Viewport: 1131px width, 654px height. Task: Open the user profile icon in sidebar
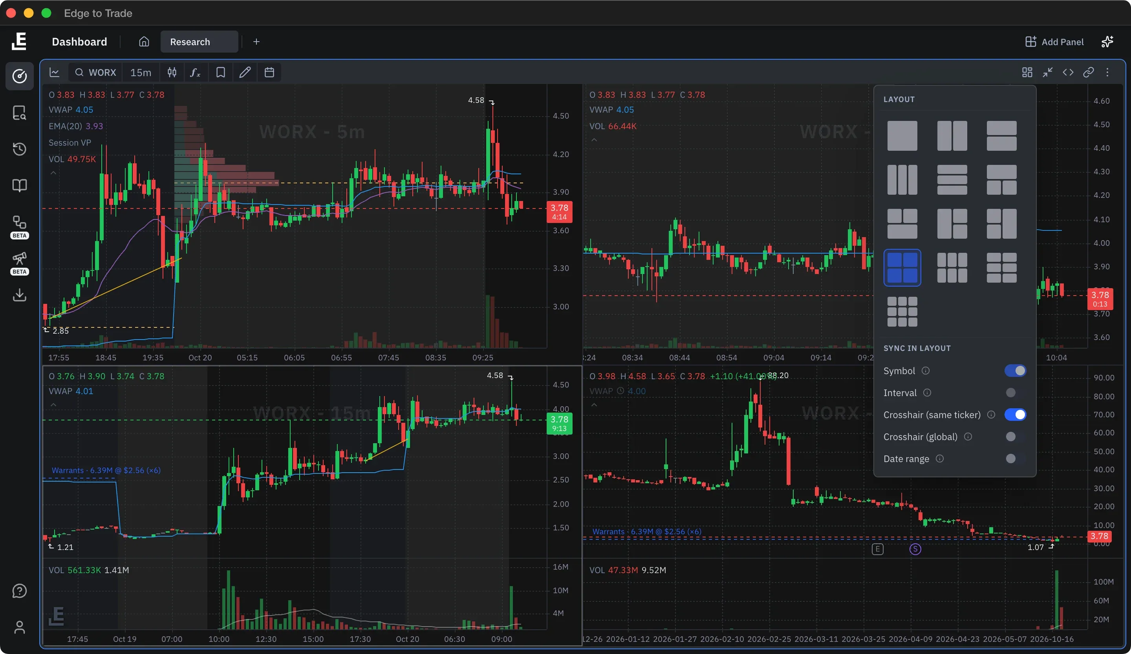[19, 627]
